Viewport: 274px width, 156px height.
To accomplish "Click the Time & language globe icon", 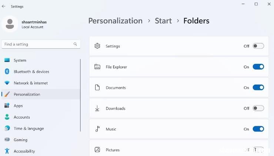I will (7, 128).
